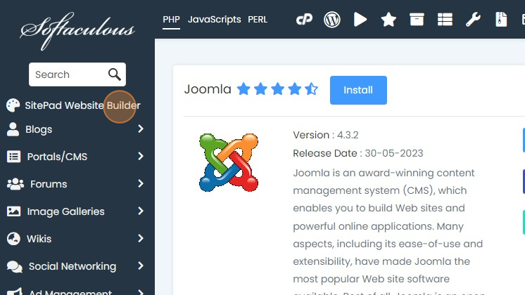525x295 pixels.
Task: Click the Release Date : 30-05-2023 text
Action: [358, 153]
